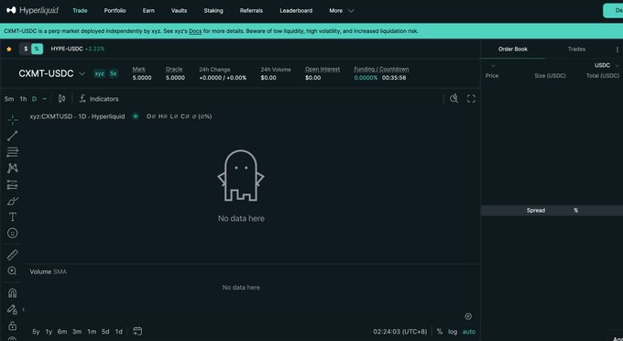Screen dimensions: 623x341
Task: Open the horizontal lines Fibonacci tool
Action: click(x=12, y=152)
